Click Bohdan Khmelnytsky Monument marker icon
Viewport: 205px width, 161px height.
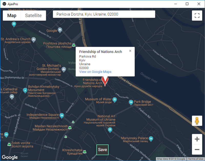(x=25, y=90)
